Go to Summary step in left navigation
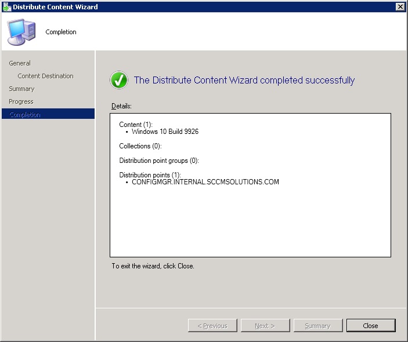The width and height of the screenshot is (408, 342). tap(21, 89)
